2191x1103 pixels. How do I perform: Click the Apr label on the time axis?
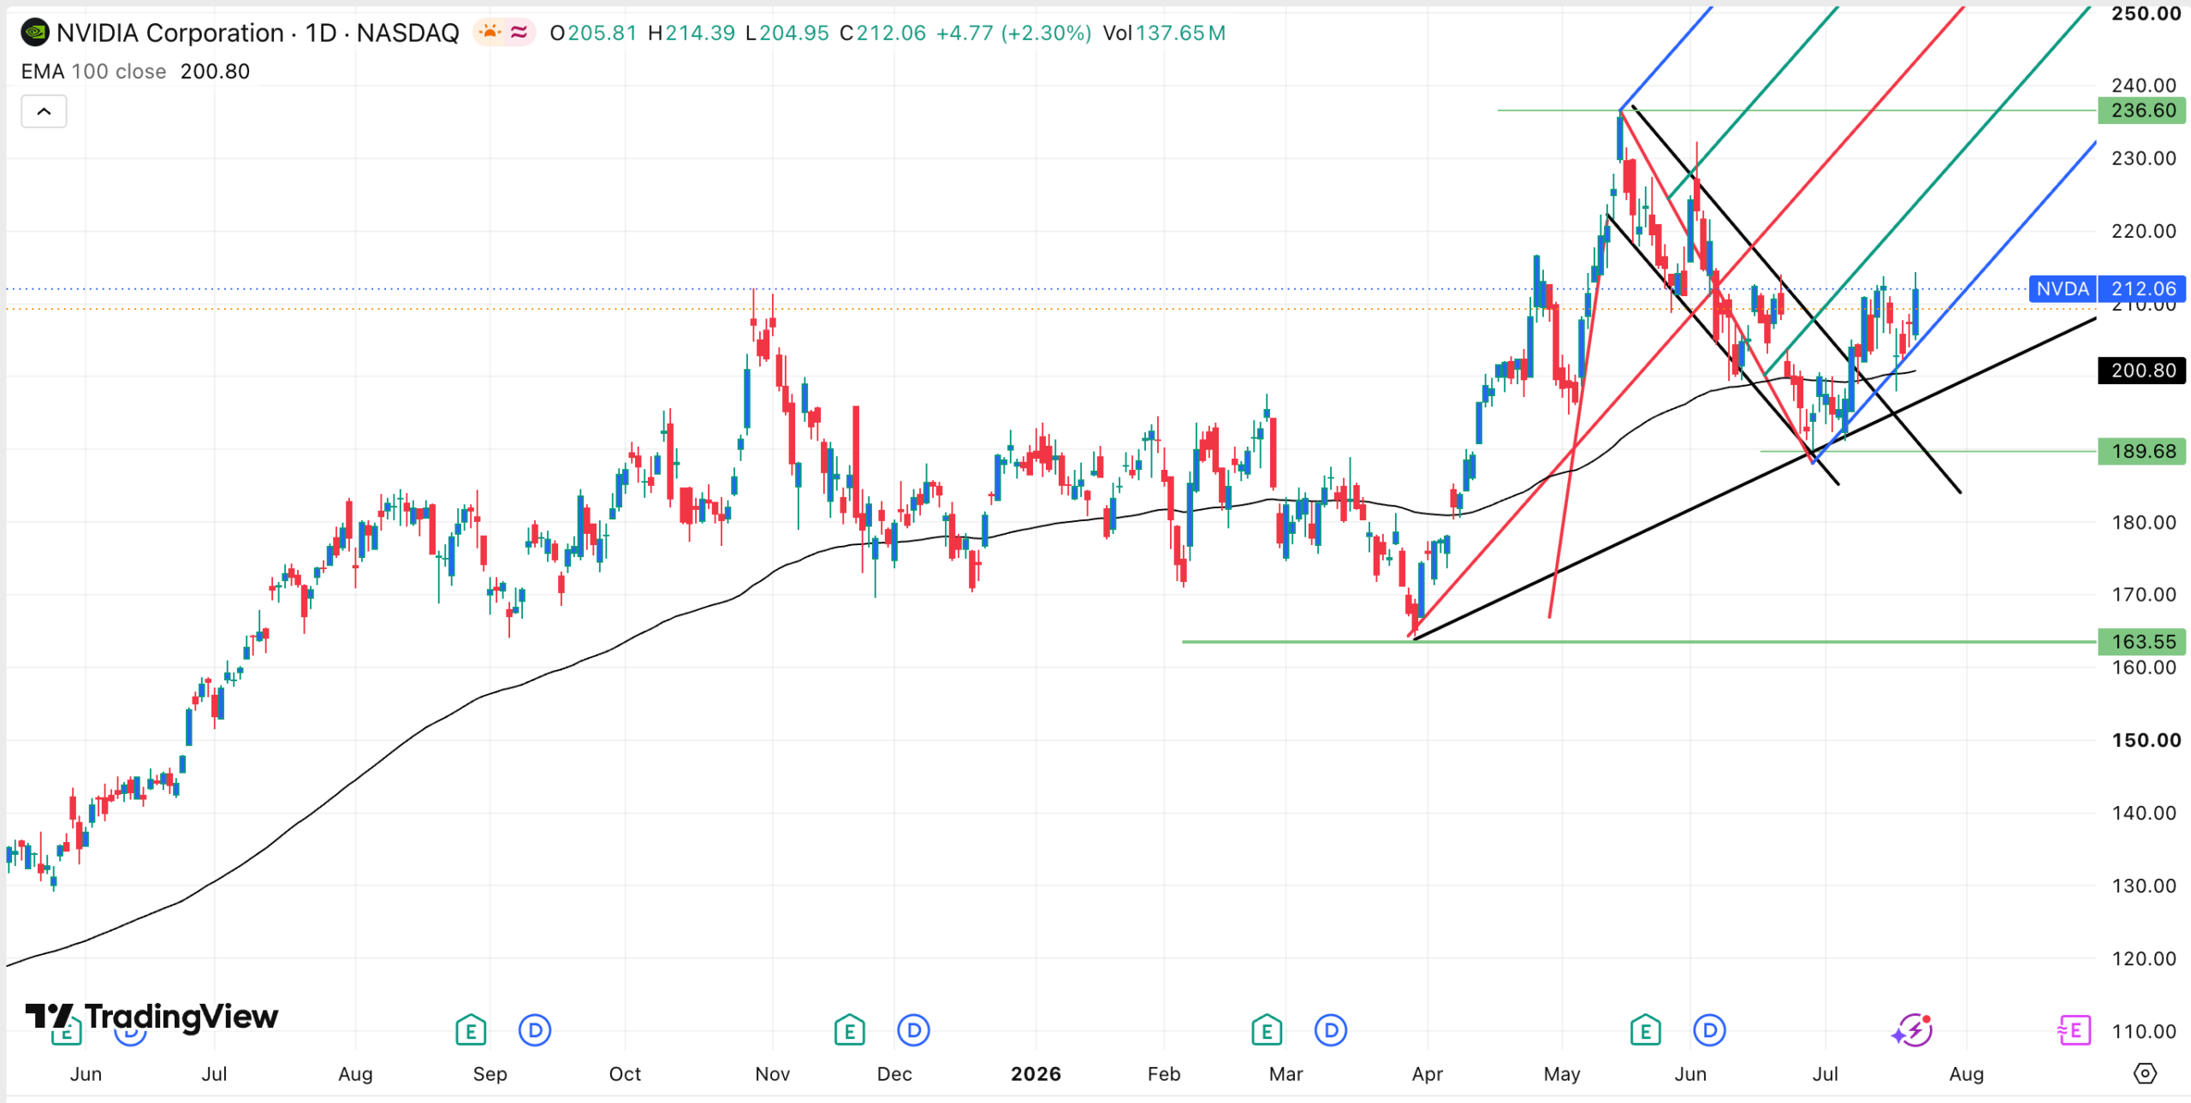(1427, 1074)
